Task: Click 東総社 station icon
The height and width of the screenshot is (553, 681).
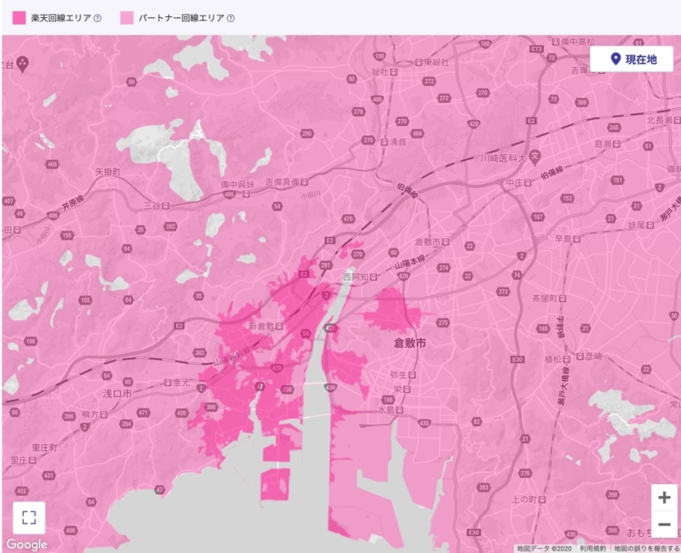Action: [x=419, y=62]
